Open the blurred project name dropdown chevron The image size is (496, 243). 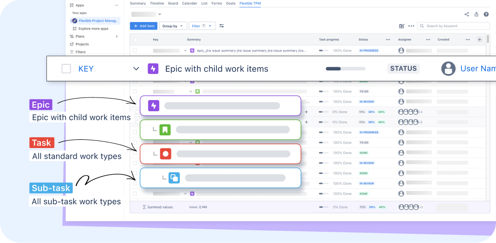point(159,14)
